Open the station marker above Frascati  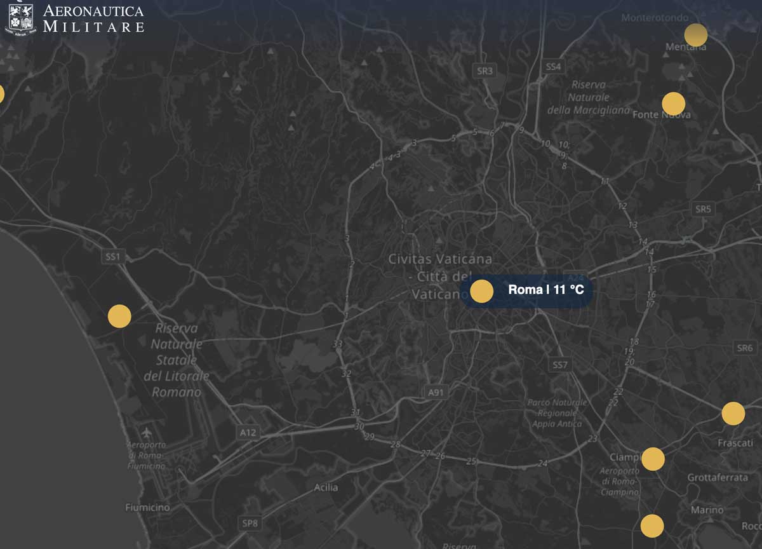click(x=733, y=413)
